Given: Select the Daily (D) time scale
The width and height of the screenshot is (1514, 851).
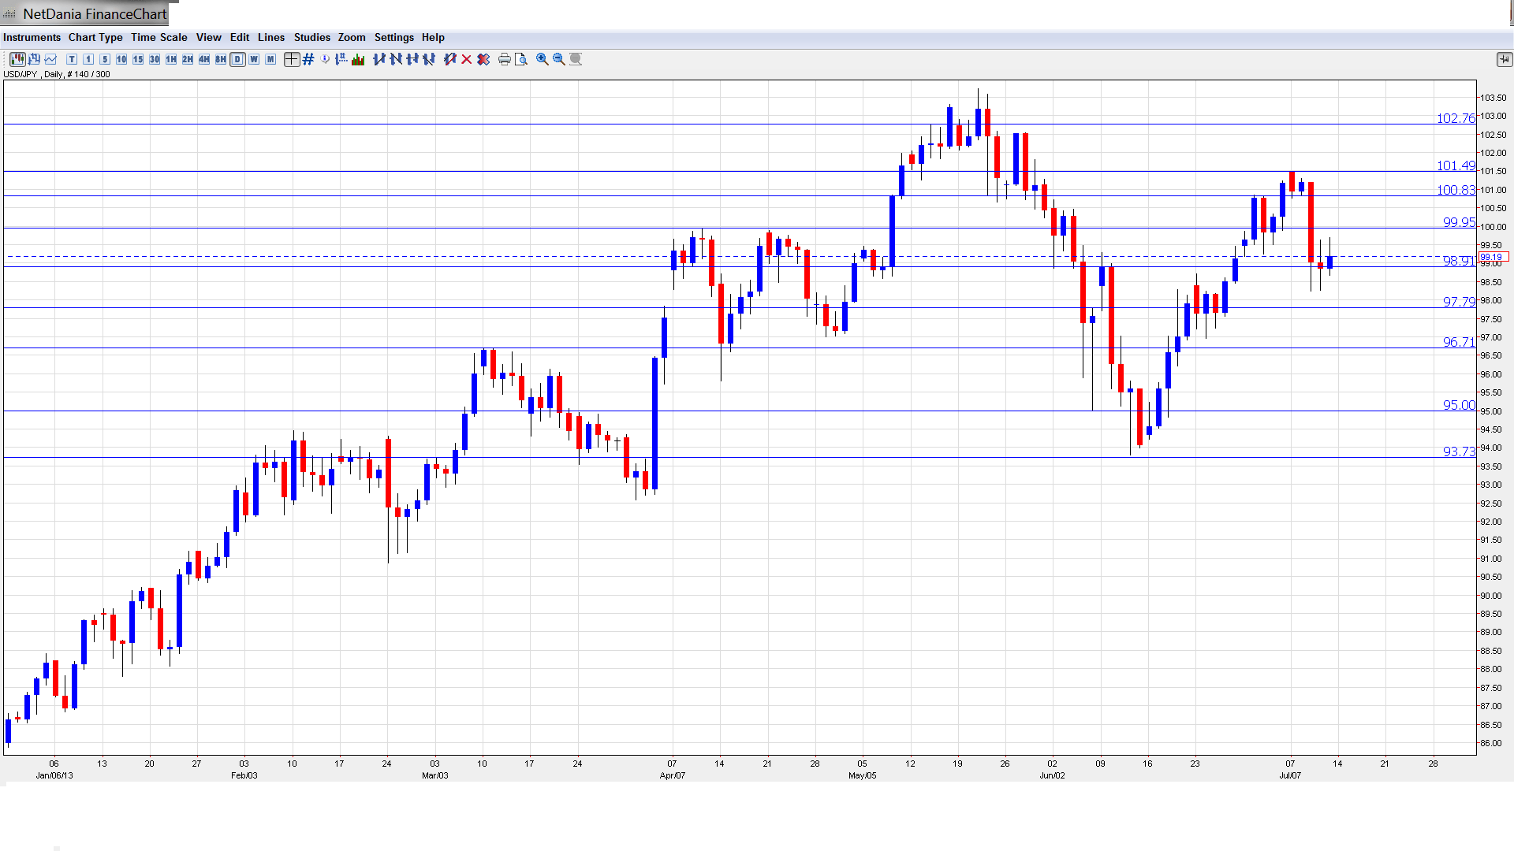Looking at the screenshot, I should (237, 59).
